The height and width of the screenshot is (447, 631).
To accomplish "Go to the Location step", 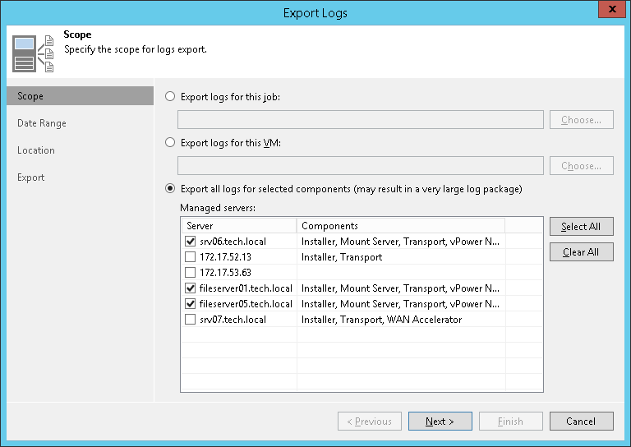I will pyautogui.click(x=36, y=150).
